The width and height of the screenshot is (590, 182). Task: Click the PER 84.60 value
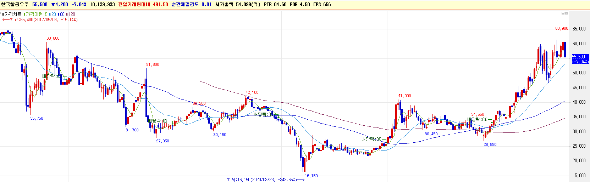click(275, 5)
